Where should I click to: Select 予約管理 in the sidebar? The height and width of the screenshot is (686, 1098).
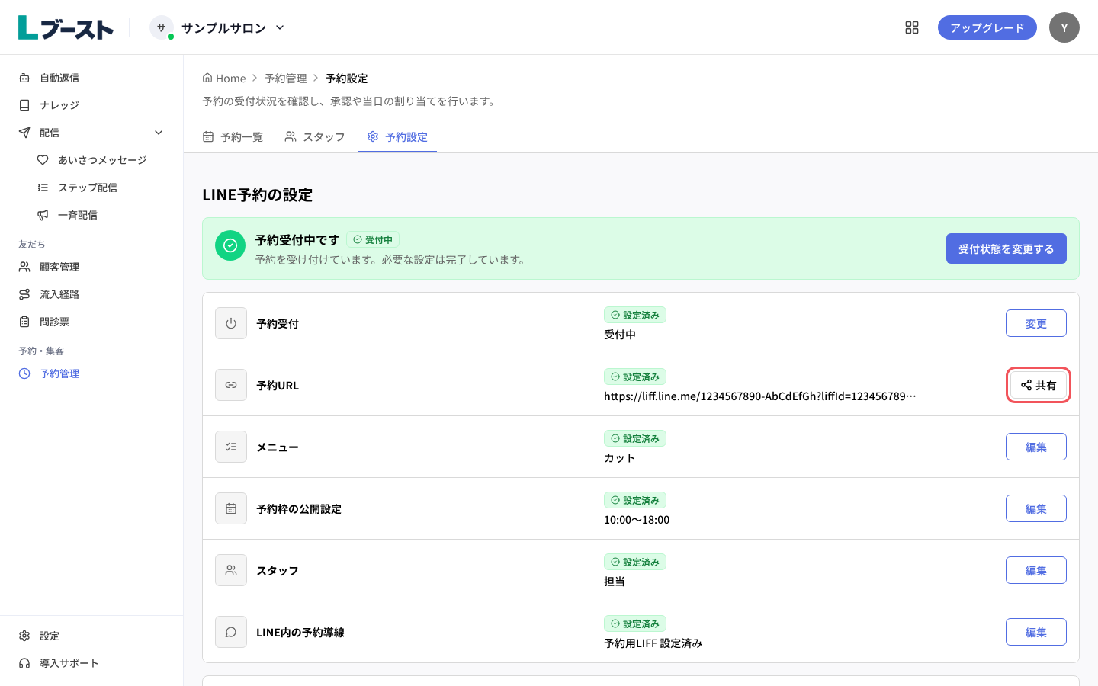pos(91,373)
